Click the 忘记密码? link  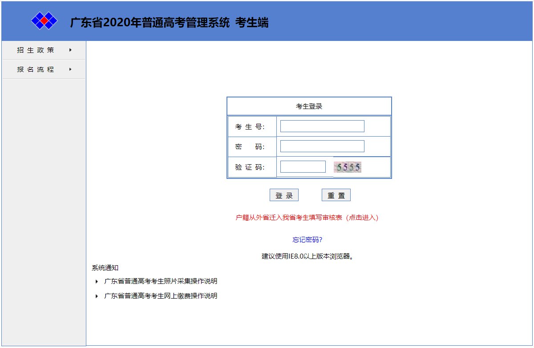point(307,240)
